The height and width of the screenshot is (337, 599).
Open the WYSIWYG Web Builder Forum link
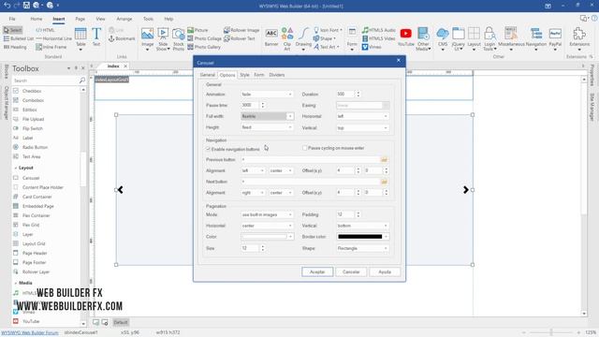click(x=30, y=333)
